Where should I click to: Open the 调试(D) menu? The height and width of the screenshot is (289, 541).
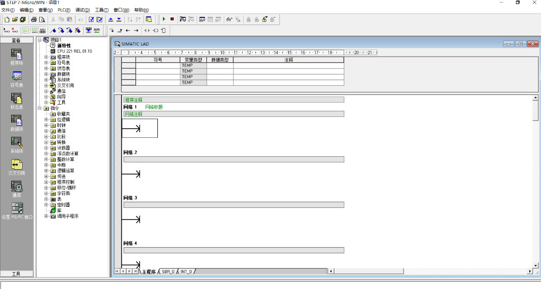[82, 10]
